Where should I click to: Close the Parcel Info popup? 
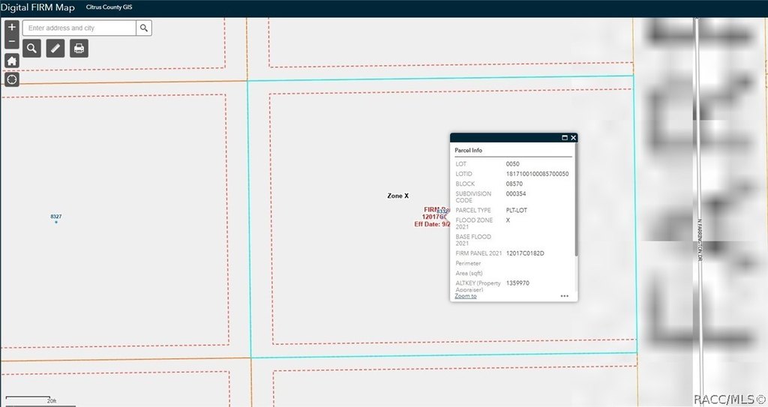[x=573, y=138]
